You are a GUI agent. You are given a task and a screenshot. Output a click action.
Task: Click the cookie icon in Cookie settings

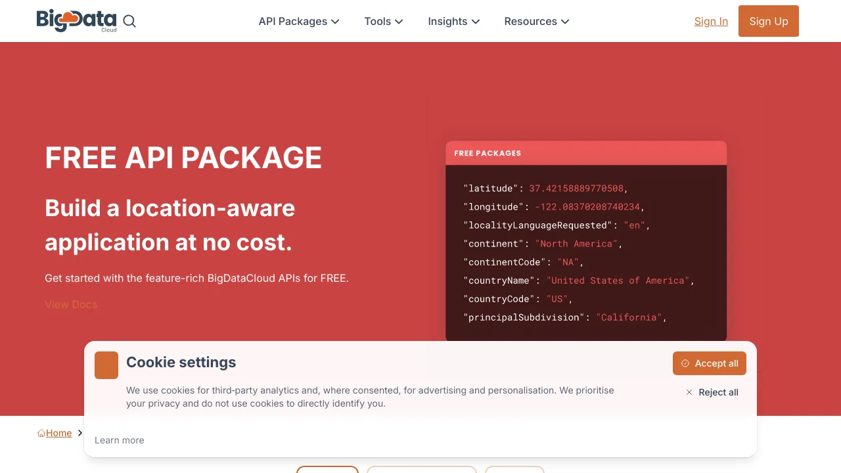[106, 365]
